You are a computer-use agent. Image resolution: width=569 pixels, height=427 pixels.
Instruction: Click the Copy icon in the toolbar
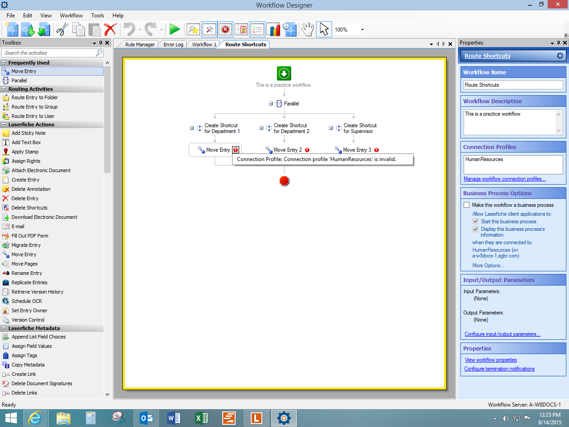point(79,30)
